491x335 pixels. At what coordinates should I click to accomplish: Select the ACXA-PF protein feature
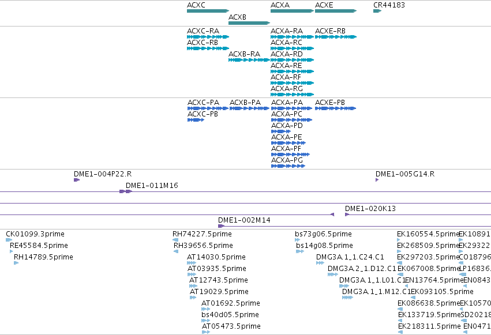290,155
